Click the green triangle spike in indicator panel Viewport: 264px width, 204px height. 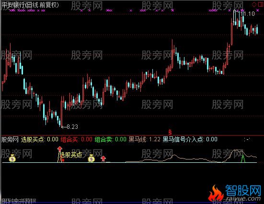[x=243, y=159]
